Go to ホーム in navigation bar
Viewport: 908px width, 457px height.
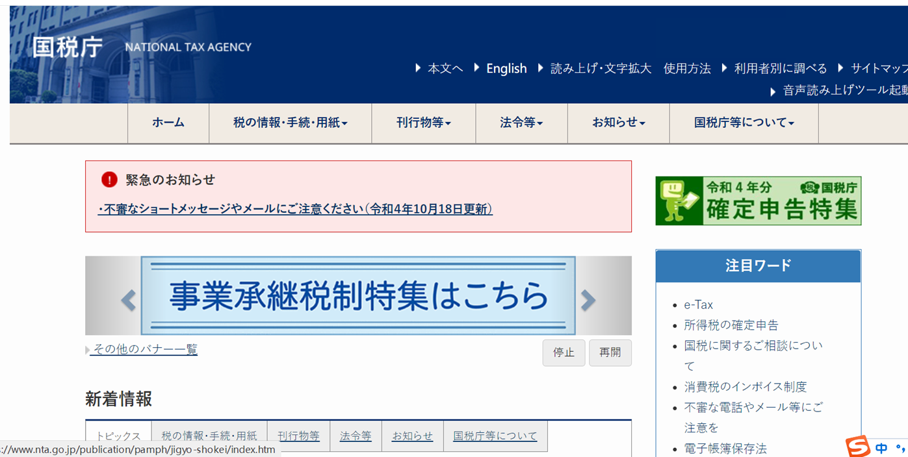tap(168, 123)
